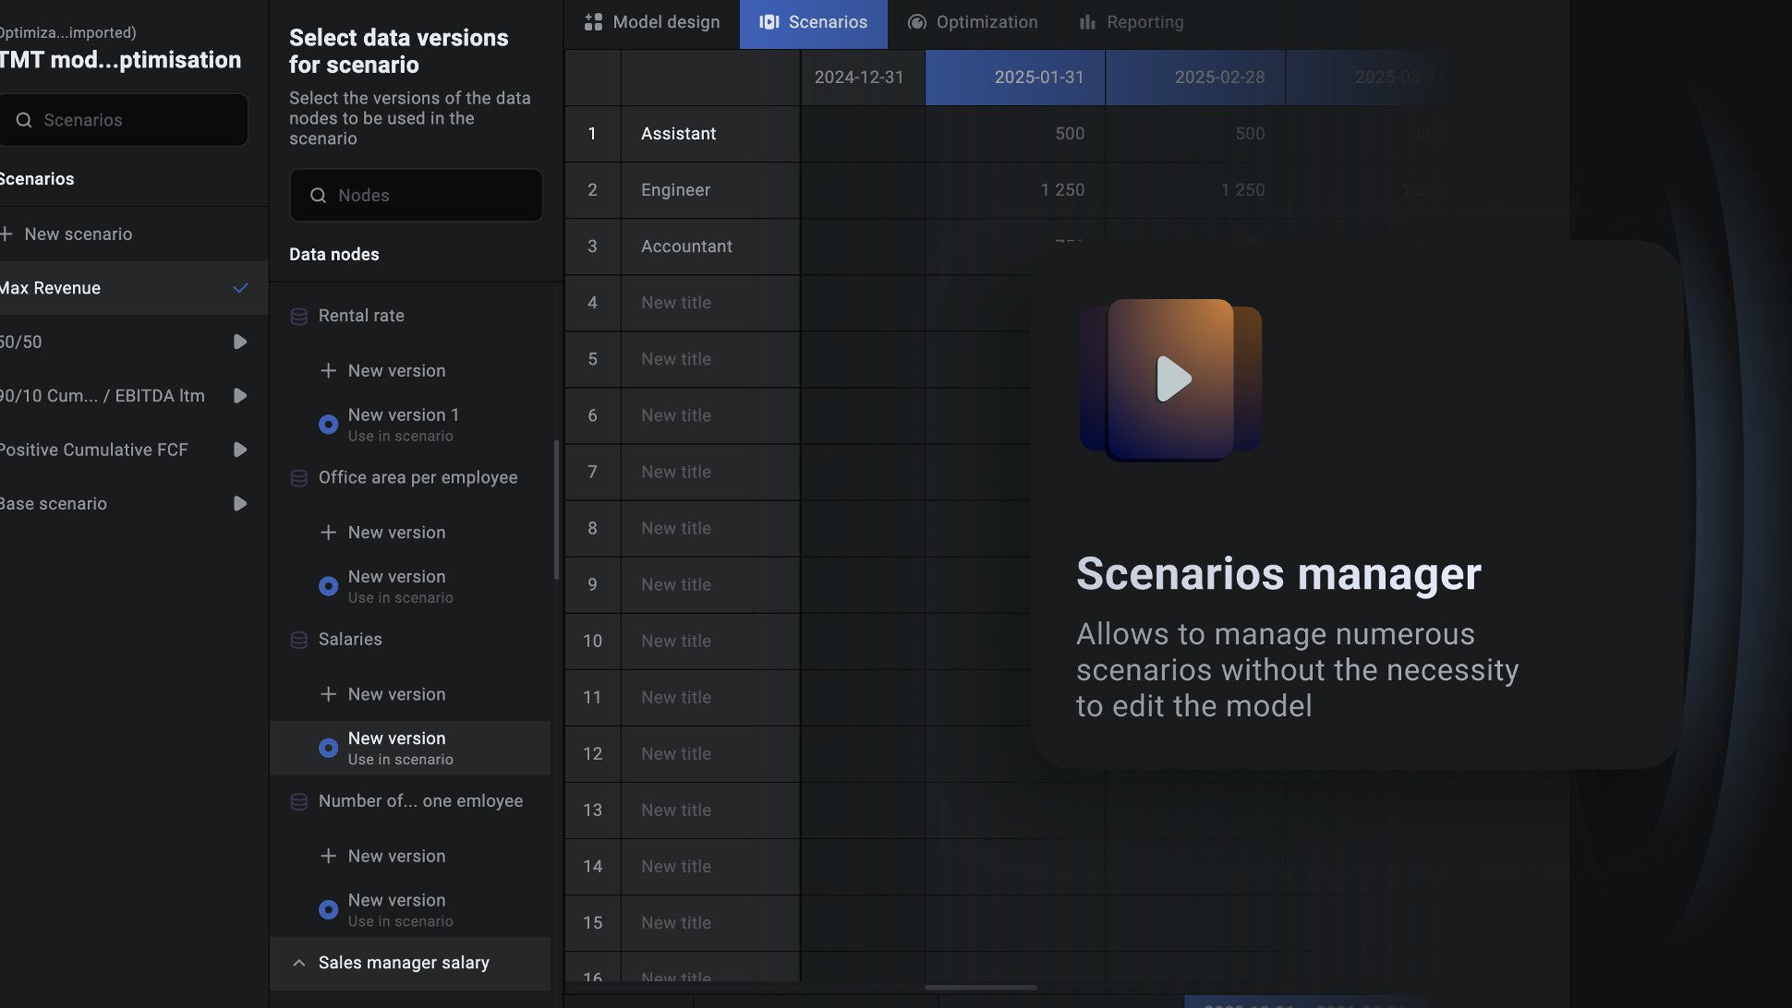This screenshot has height=1008, width=1792.
Task: Play the Scenarios manager video thumbnail
Action: point(1173,378)
